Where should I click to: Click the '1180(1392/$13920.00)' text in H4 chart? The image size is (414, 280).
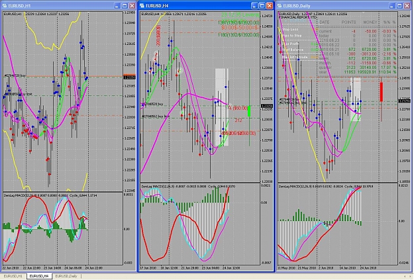tap(238, 34)
